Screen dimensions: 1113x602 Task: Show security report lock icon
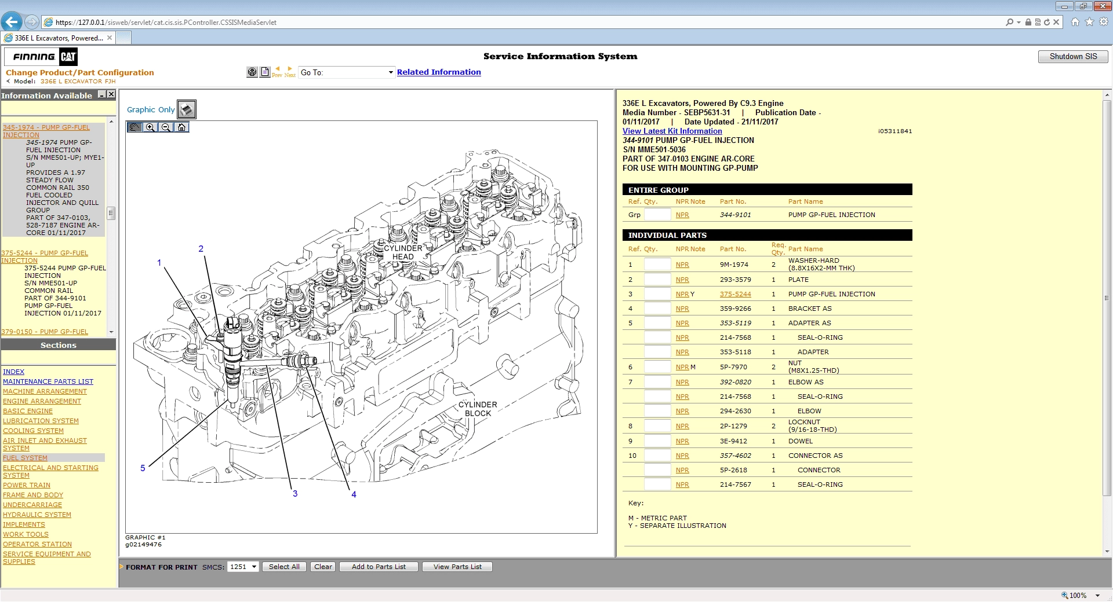click(x=1028, y=22)
